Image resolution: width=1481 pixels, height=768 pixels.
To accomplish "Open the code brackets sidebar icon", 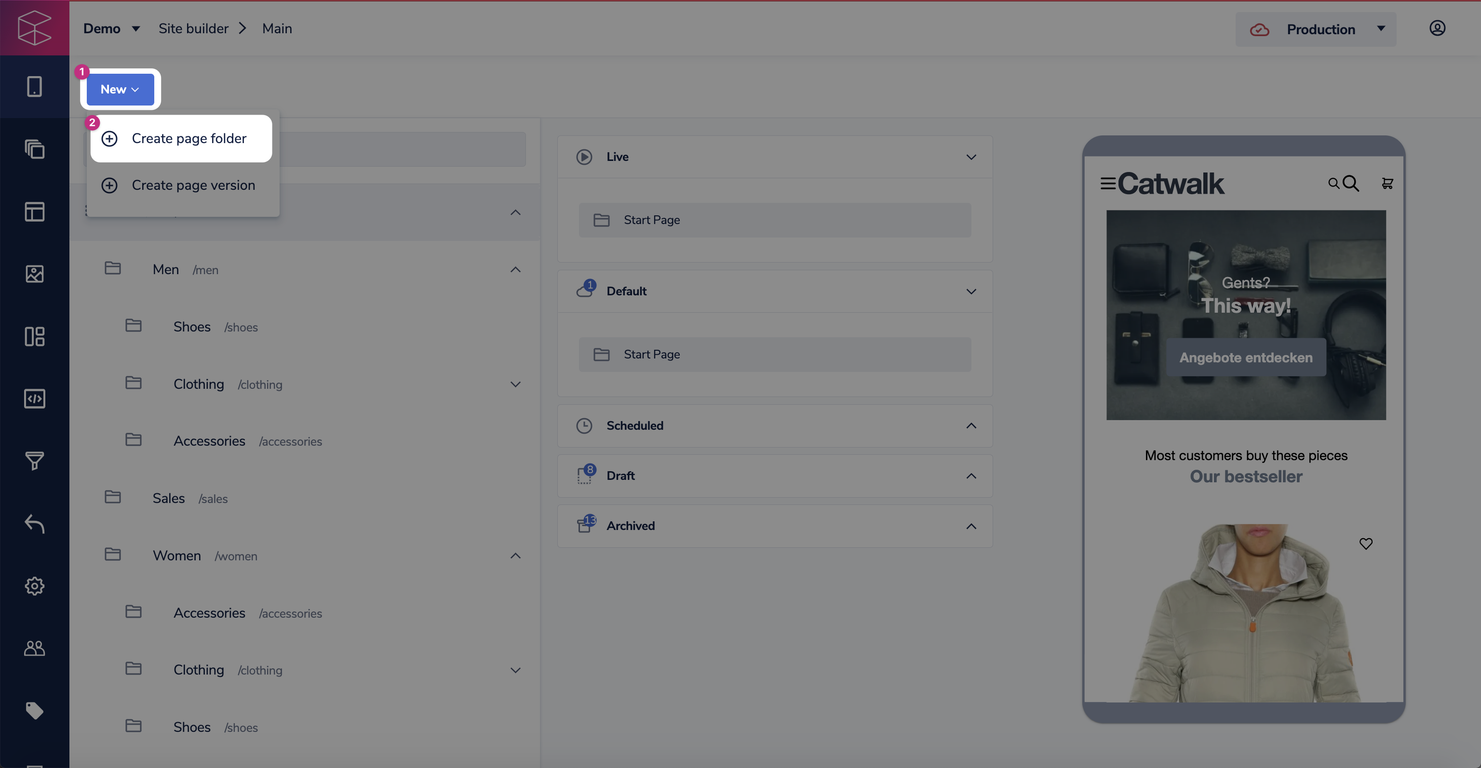I will click(x=35, y=398).
